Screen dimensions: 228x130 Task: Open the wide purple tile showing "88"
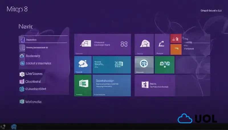[x=103, y=44]
